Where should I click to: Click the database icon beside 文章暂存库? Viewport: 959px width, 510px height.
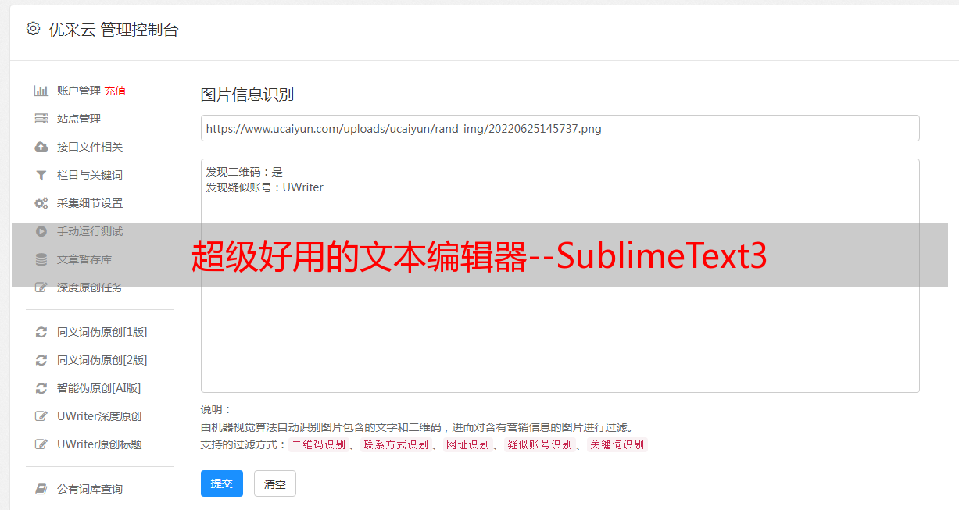point(41,259)
